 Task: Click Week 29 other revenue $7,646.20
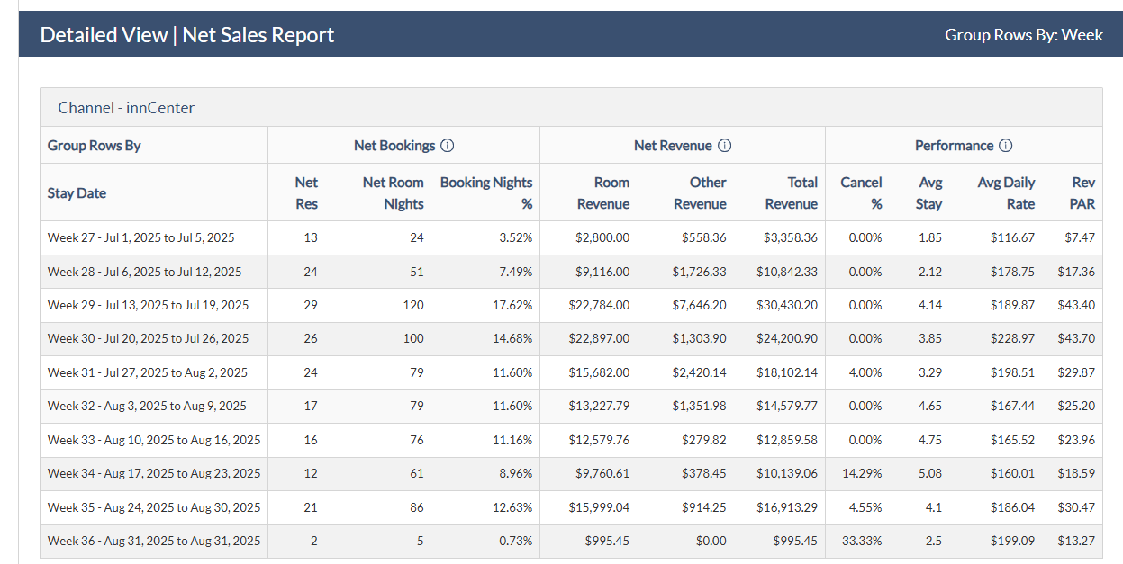click(699, 305)
